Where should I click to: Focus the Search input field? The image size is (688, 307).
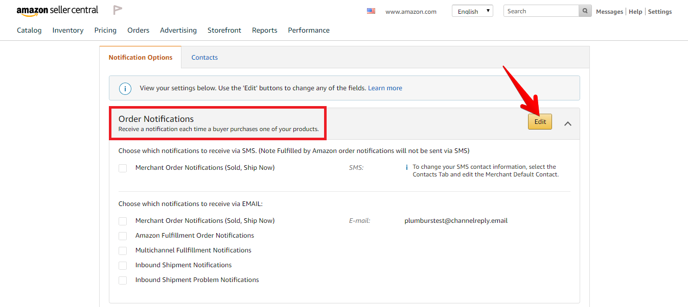point(541,11)
